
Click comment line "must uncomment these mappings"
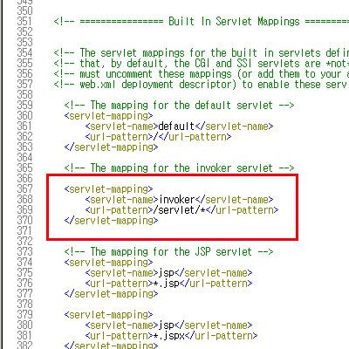(202, 74)
